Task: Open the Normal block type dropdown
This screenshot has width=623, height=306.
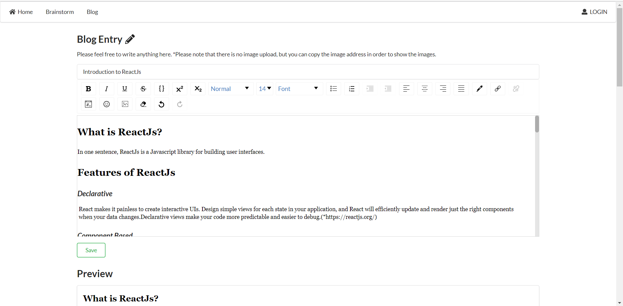Action: click(x=231, y=89)
